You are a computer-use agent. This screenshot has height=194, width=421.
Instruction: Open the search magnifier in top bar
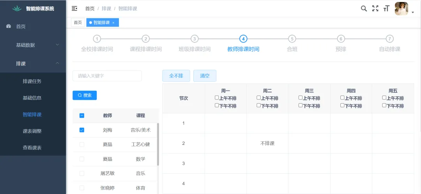coord(364,9)
